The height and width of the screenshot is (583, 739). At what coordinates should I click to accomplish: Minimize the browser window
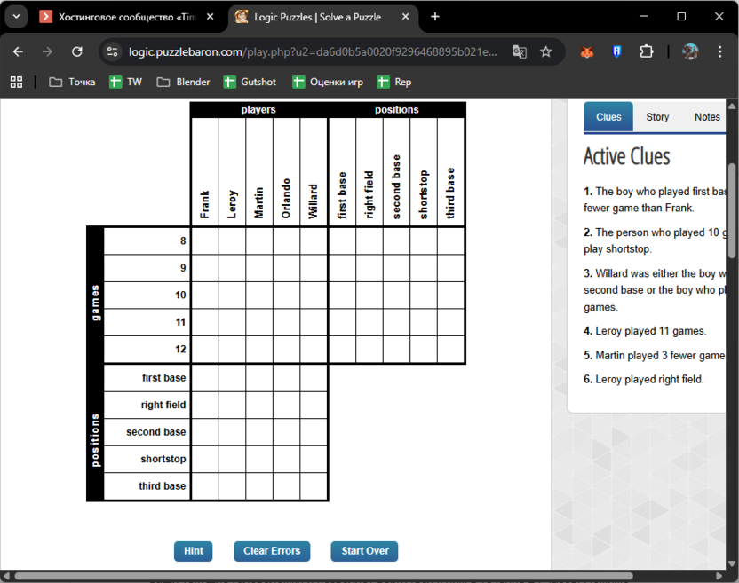tap(644, 17)
